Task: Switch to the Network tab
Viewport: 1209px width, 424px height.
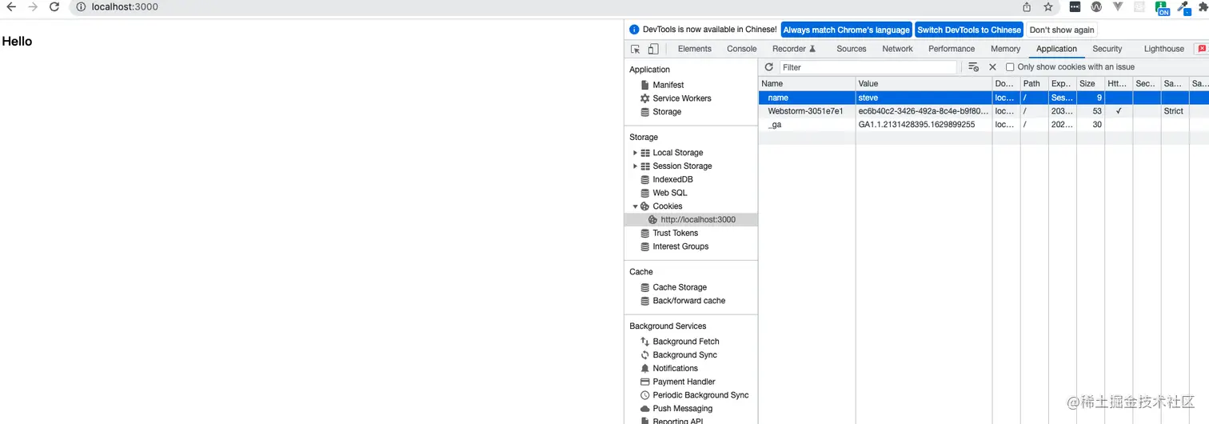Action: tap(897, 49)
